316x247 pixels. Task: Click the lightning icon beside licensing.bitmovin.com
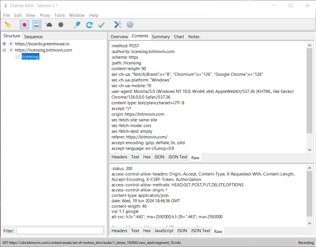(x=11, y=50)
